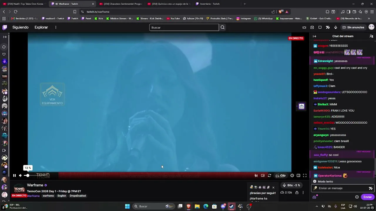Open the Steam taskbar icon
376x211 pixels.
pyautogui.click(x=231, y=206)
